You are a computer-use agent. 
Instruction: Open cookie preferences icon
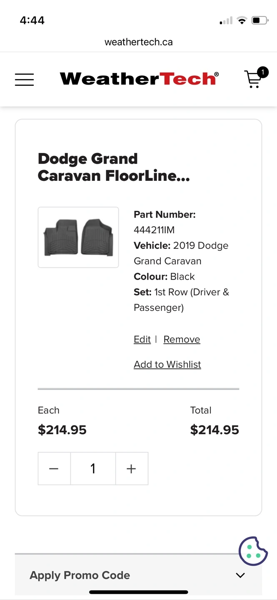click(253, 551)
